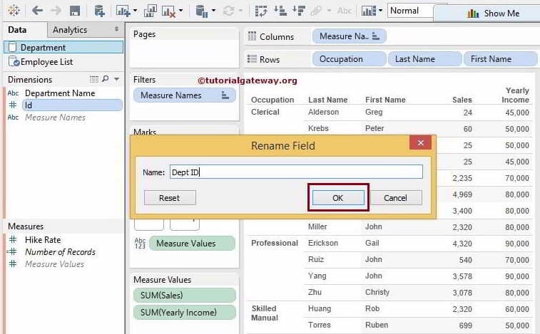Click the group members paperclip icon
This screenshot has width=540, height=334.
coord(316,11)
